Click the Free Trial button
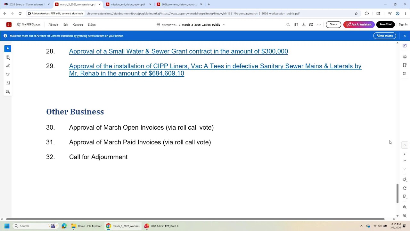Image resolution: width=410 pixels, height=231 pixels. (x=385, y=25)
